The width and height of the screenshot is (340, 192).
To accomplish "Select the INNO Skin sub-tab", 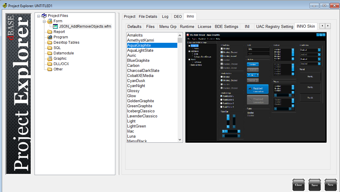I will (x=306, y=26).
